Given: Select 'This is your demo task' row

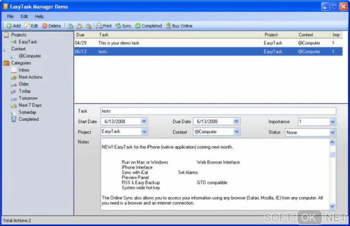Looking at the screenshot, I should pos(208,43).
